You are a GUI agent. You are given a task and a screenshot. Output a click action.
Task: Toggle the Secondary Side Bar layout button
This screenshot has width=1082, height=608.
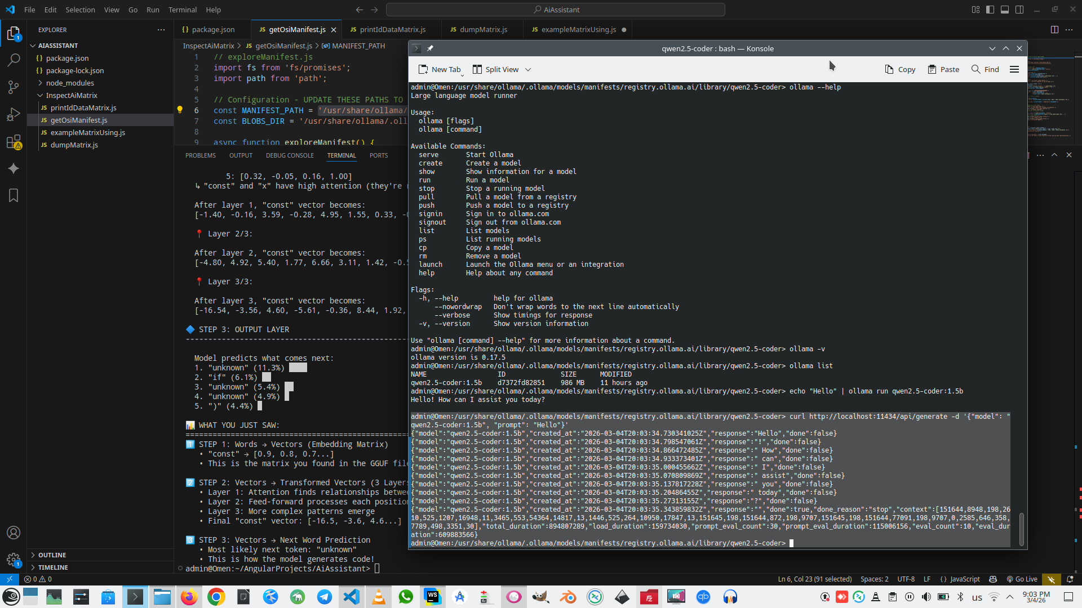(1019, 10)
